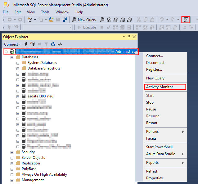Open the Connect dropdown in Object Explorer
The image size is (198, 184).
12,44
